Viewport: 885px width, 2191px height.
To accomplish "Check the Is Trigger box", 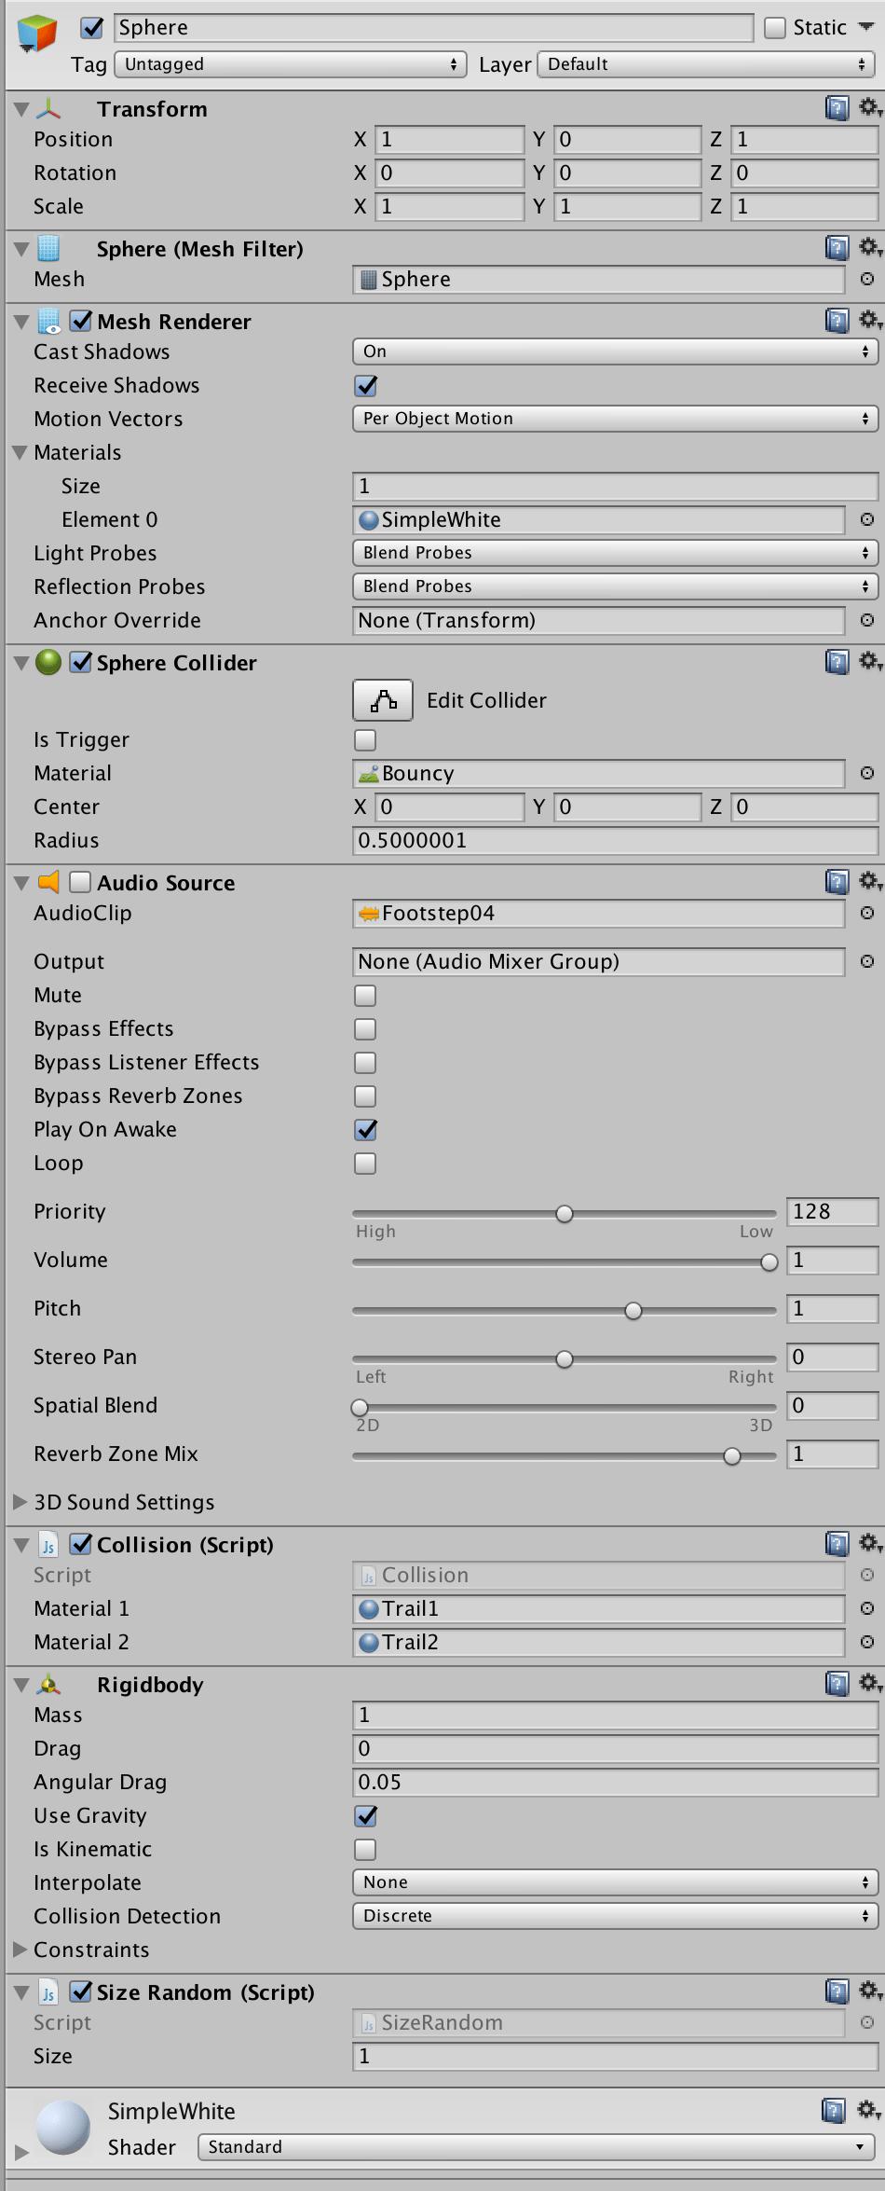I will [x=365, y=740].
